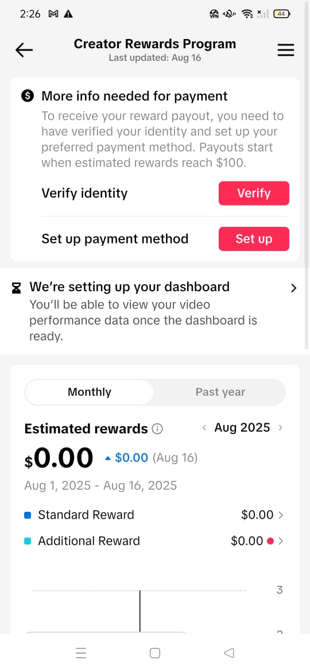Tap the Android home square icon
Viewport: 310px width, 672px height.
point(155,652)
